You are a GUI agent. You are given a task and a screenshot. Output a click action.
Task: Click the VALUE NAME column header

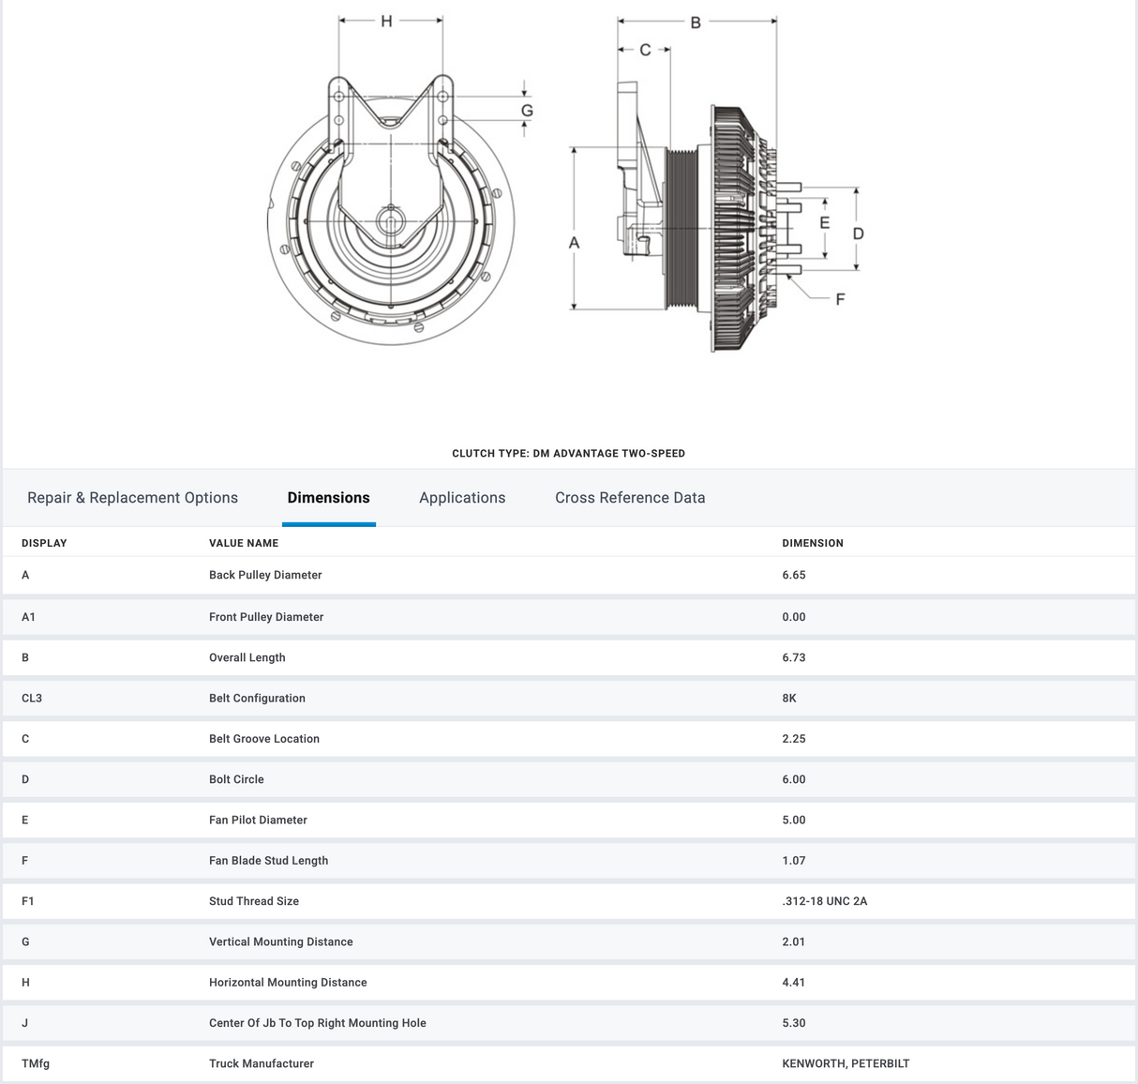tap(244, 543)
